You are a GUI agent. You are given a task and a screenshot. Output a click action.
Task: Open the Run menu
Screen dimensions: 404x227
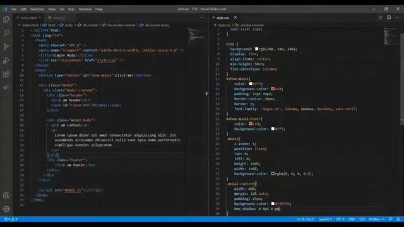71,9
